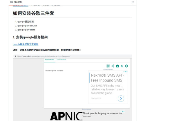Open the google服务框架下载地址 link
Image resolution: width=174 pixels, height=121 pixels.
26,44
